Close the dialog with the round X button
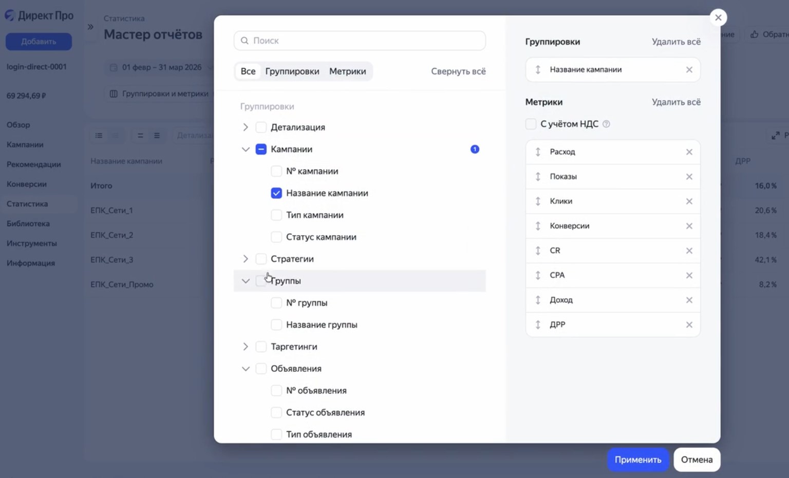789x478 pixels. [718, 17]
